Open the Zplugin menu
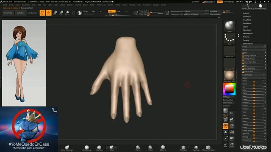 pos(156,5)
